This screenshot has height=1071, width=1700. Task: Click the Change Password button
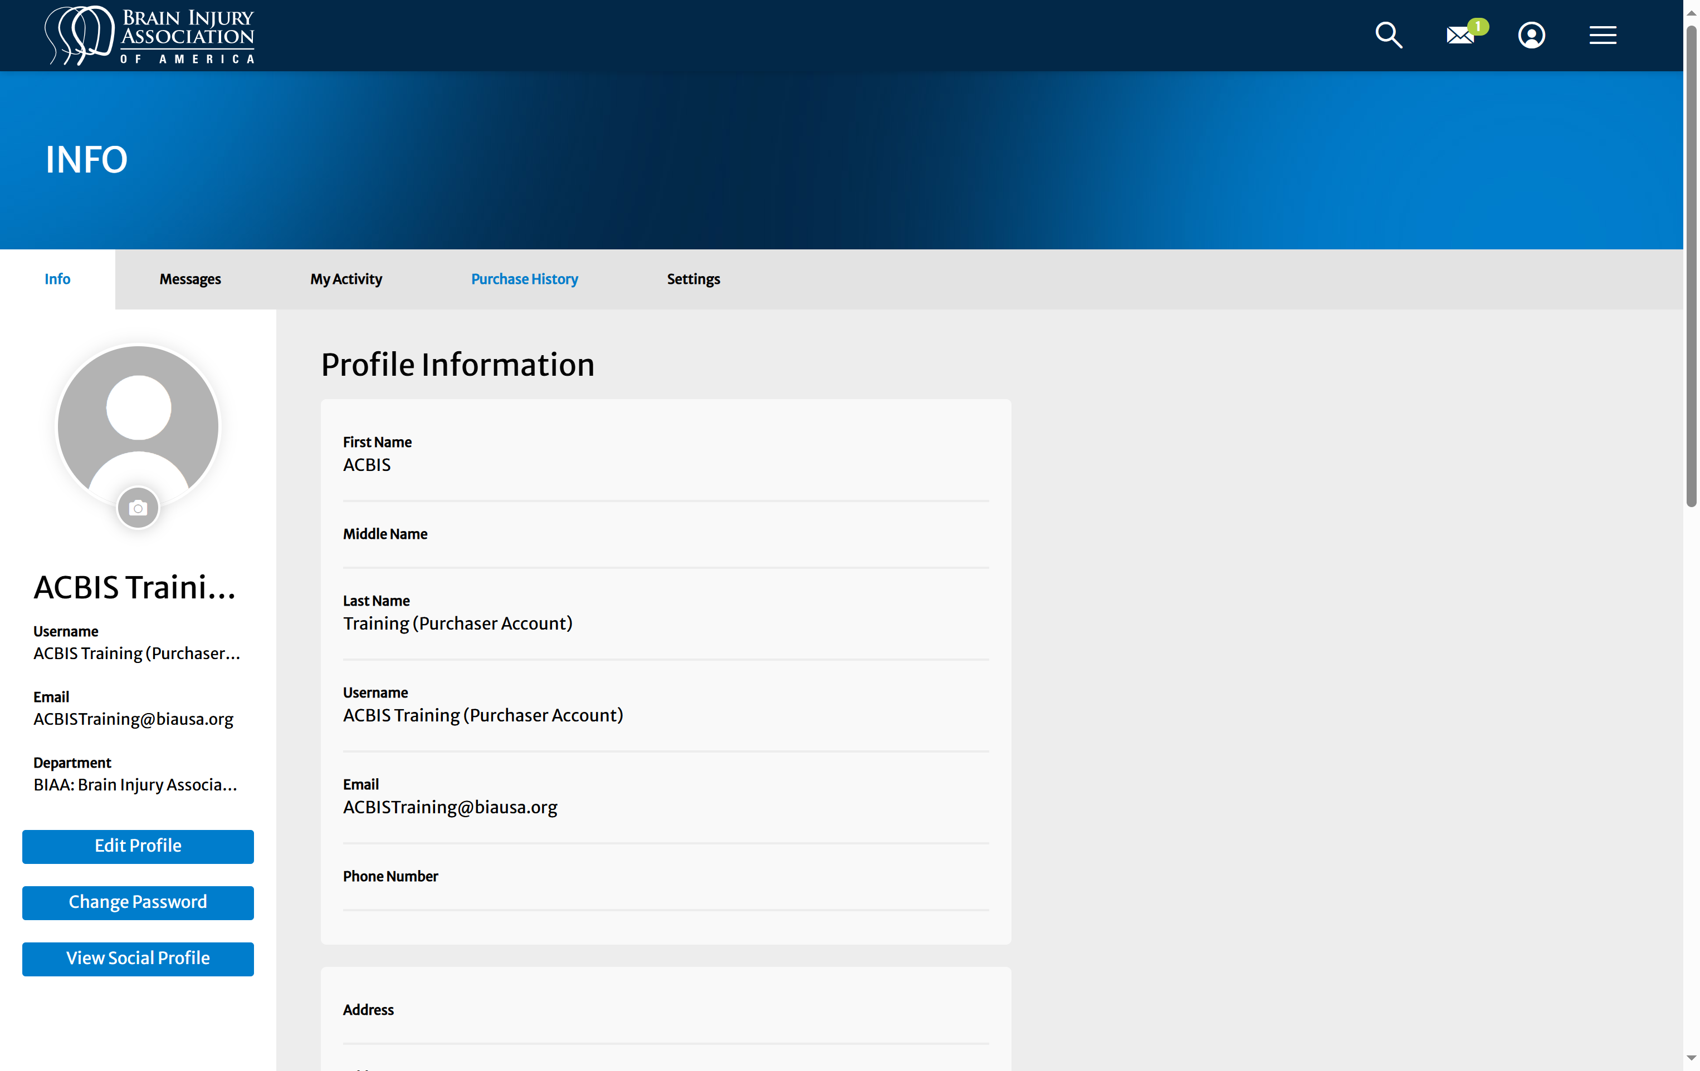[138, 902]
